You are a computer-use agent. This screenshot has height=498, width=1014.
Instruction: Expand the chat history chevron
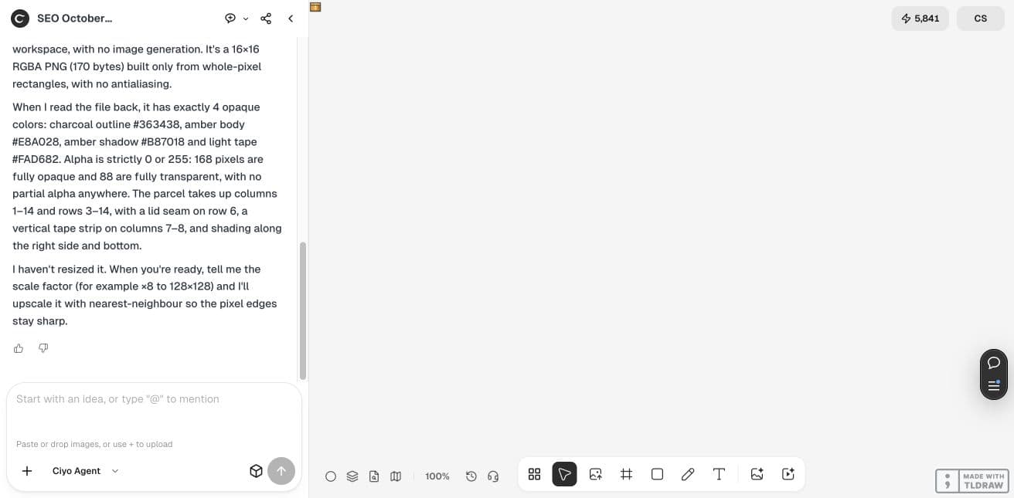[246, 19]
